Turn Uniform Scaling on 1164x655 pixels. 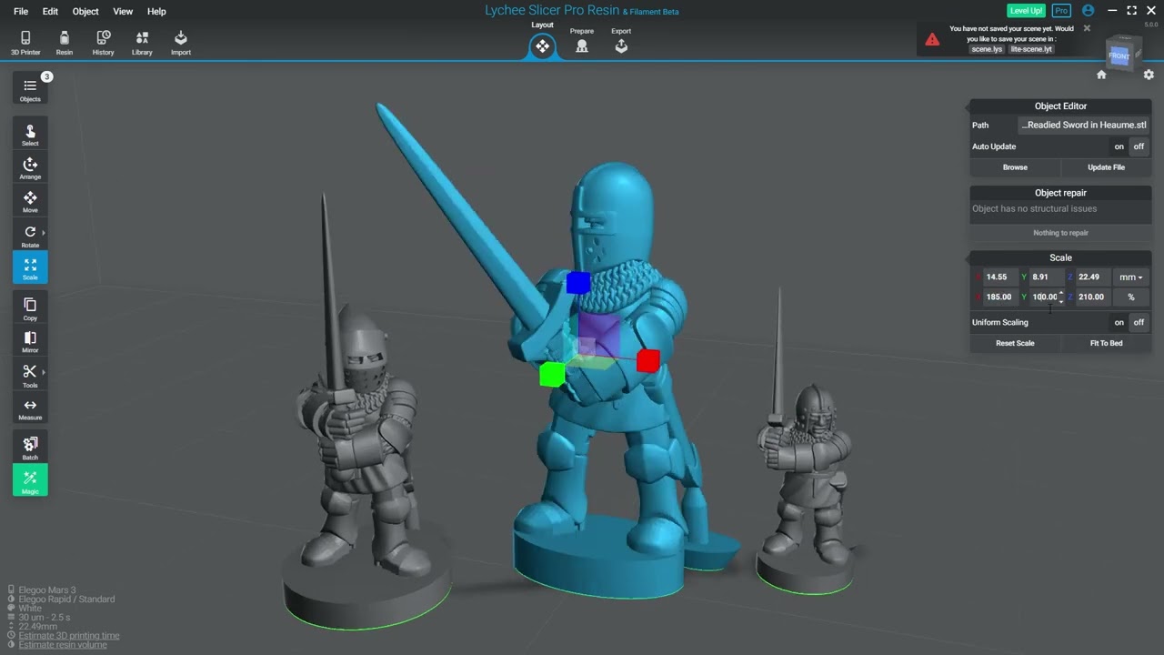pyautogui.click(x=1119, y=322)
